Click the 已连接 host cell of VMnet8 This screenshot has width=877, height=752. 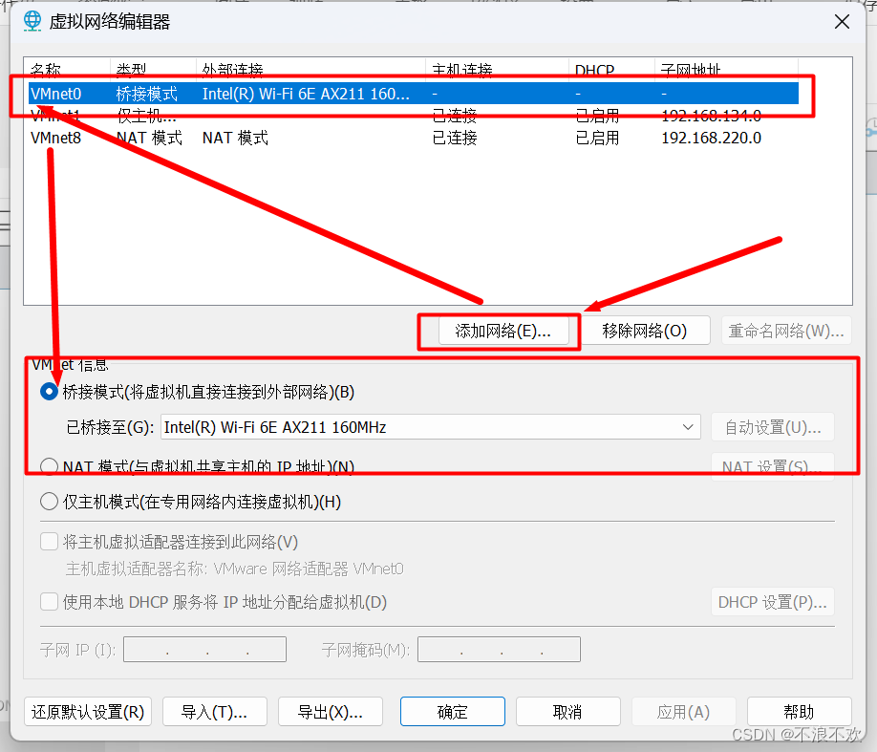pyautogui.click(x=455, y=138)
